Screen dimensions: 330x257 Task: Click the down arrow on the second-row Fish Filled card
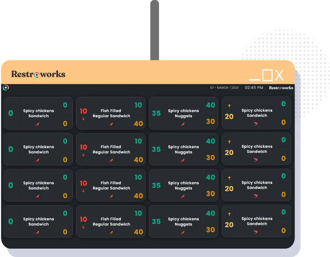pyautogui.click(x=83, y=155)
